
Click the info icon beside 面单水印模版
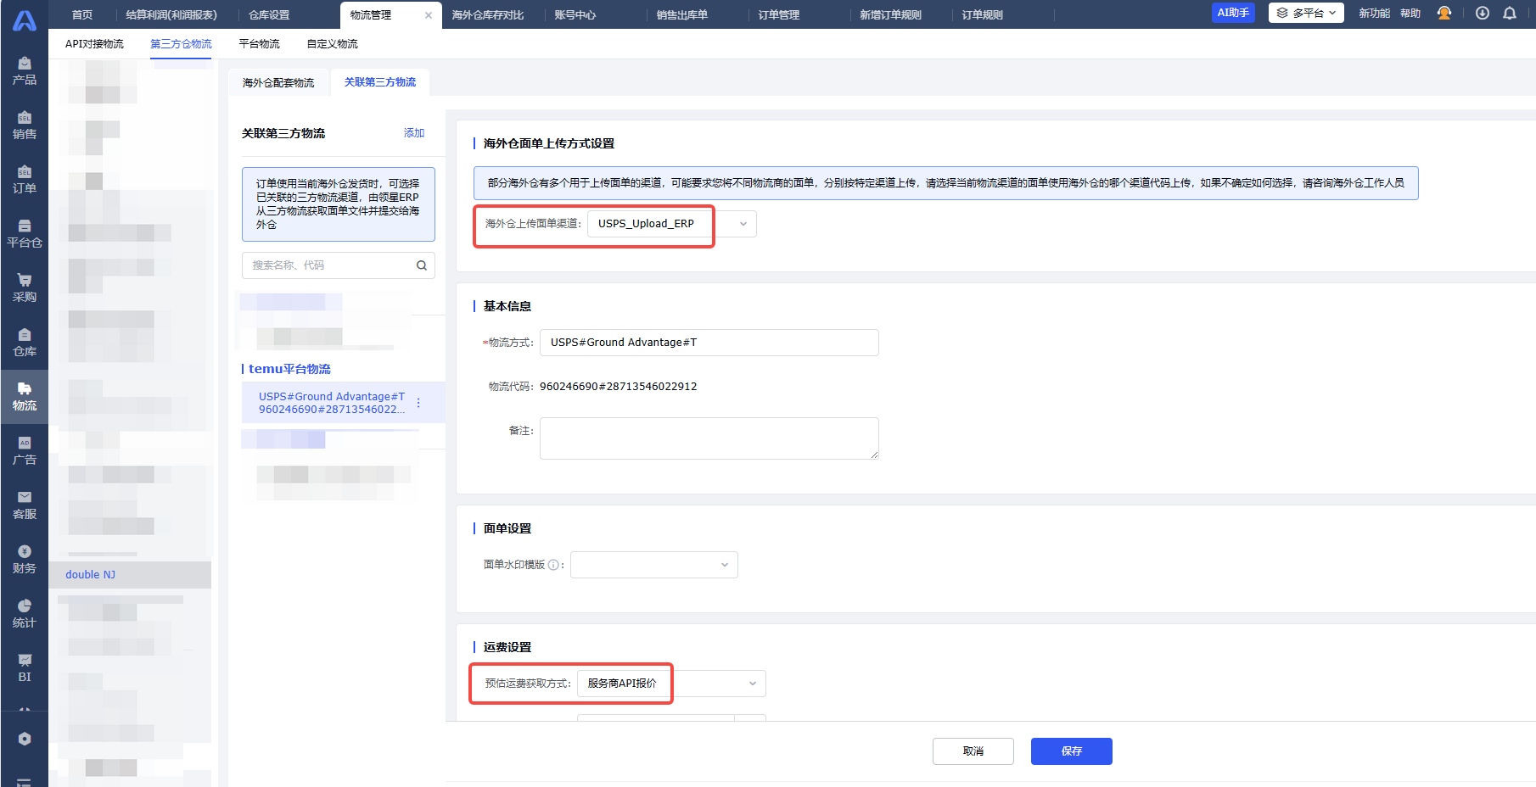(x=553, y=565)
